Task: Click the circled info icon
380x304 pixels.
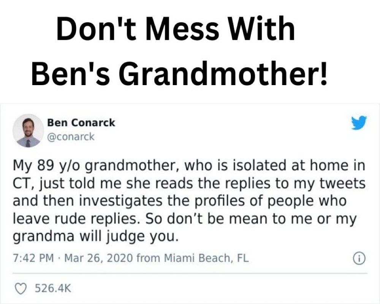Action: pyautogui.click(x=359, y=259)
